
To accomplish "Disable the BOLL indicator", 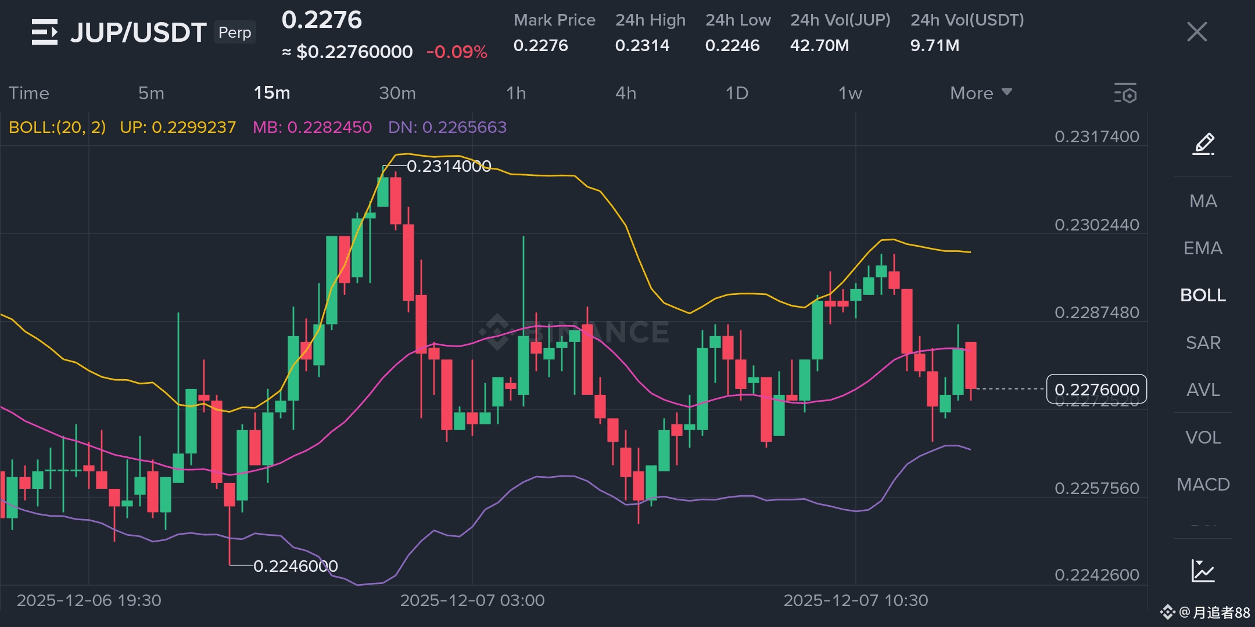I will (1203, 296).
